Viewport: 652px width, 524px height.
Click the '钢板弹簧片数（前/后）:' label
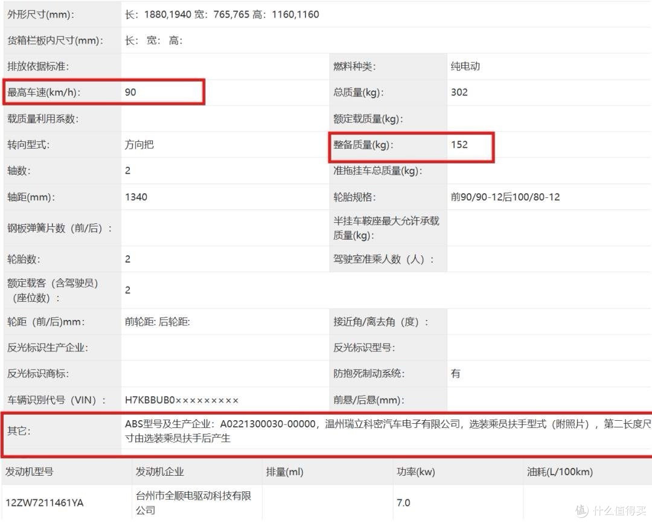[x=59, y=228]
